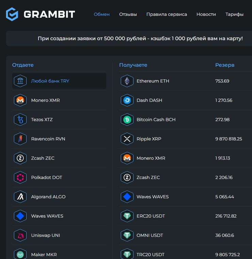Select Zcash ZEC in Получаете column

(186, 178)
